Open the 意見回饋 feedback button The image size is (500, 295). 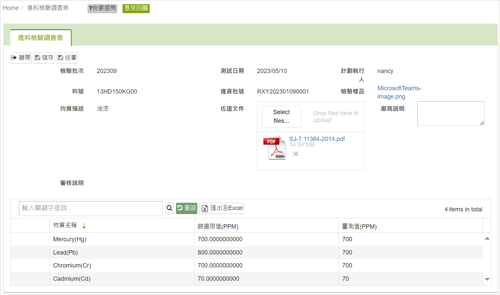pos(136,8)
